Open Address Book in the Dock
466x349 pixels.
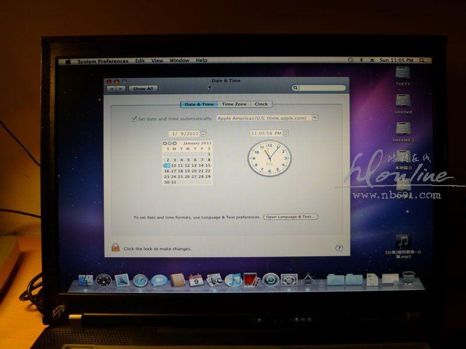[x=178, y=280]
